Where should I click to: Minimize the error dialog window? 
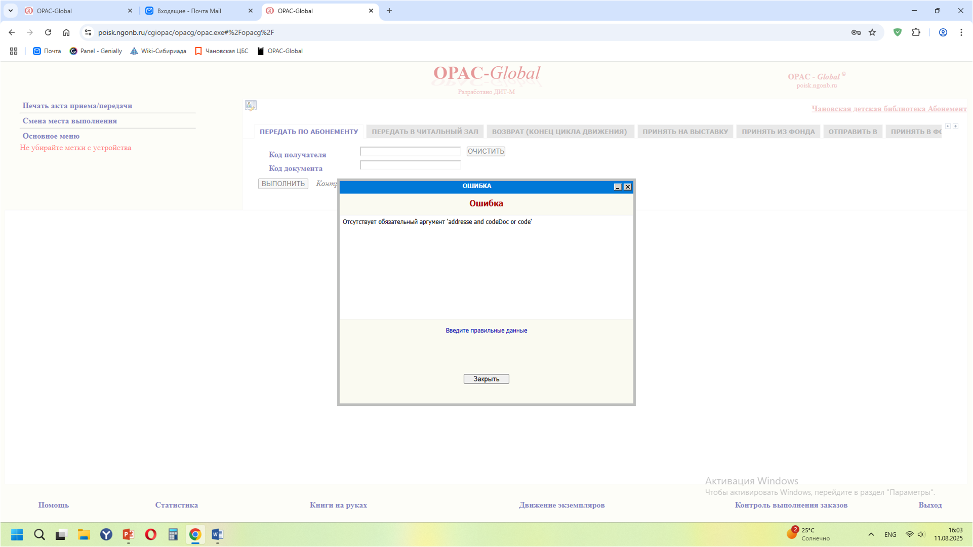[618, 187]
